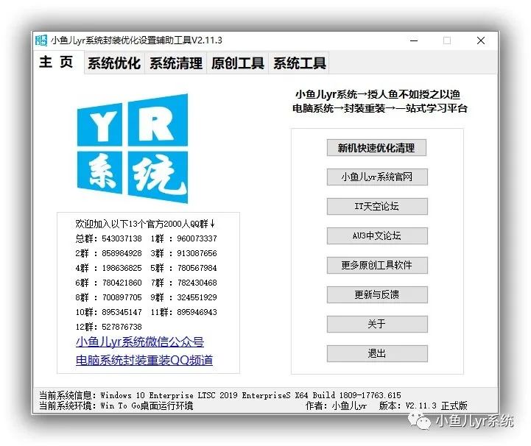Click the 11群 number 895946943
The height and width of the screenshot is (446, 531).
197,312
